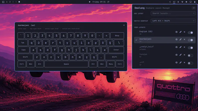Preview the ir(azb) layout with its eye icon
Screen dimensions: 198x111
pos(176,47)
